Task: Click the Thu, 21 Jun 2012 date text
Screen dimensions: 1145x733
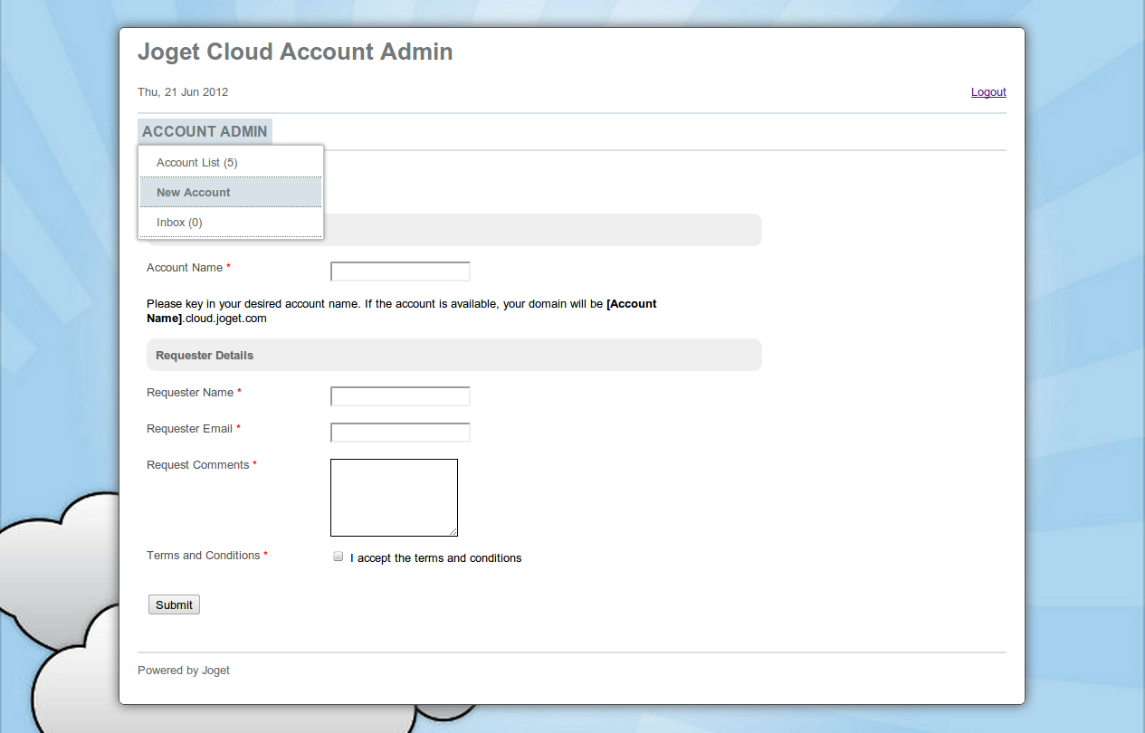Action: (183, 92)
